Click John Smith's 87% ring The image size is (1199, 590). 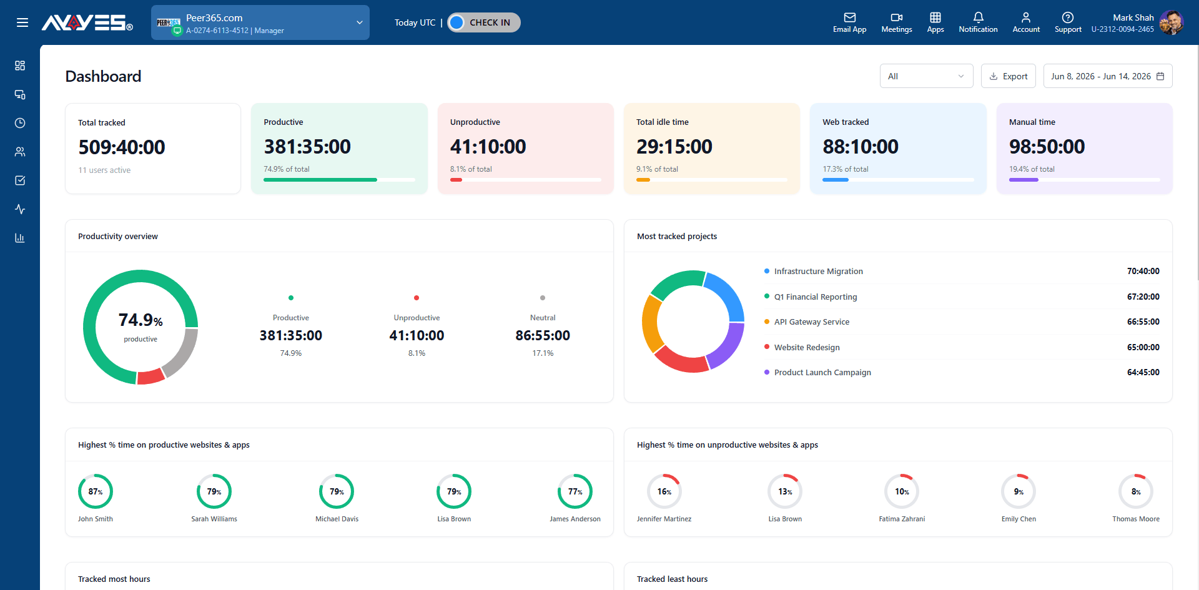(x=96, y=491)
